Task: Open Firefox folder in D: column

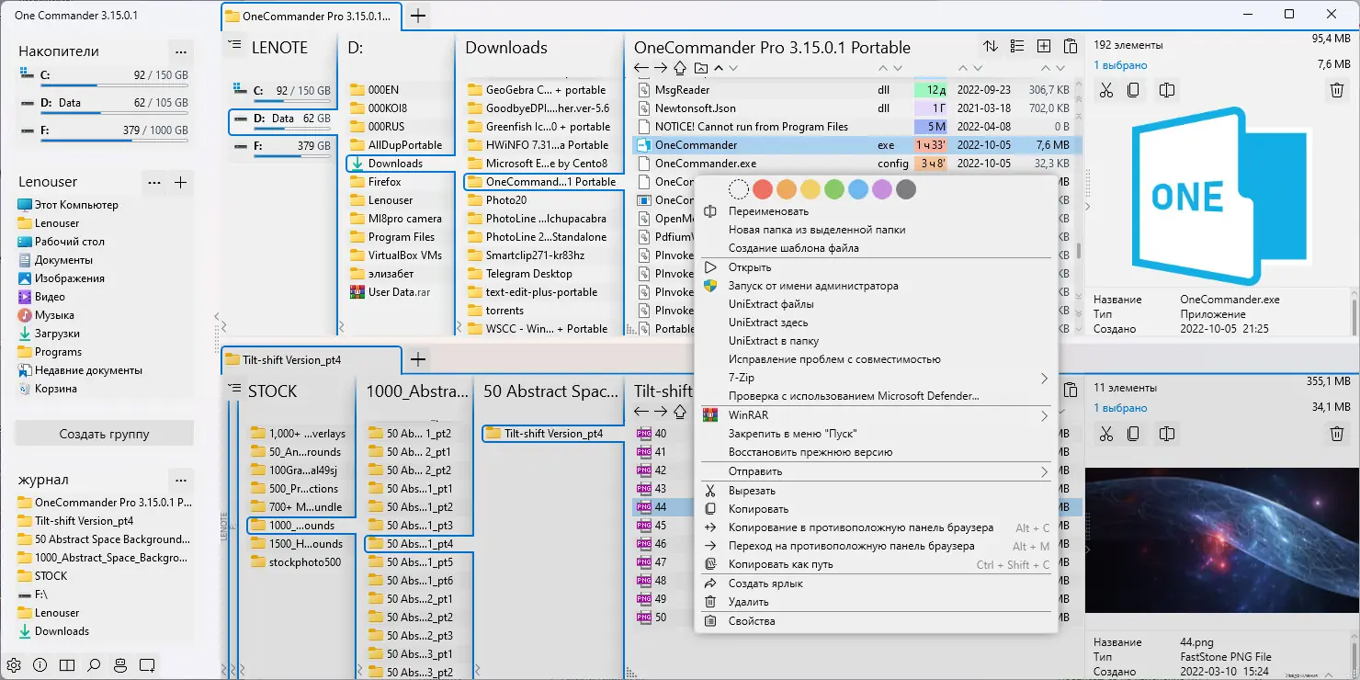Action: pos(400,182)
